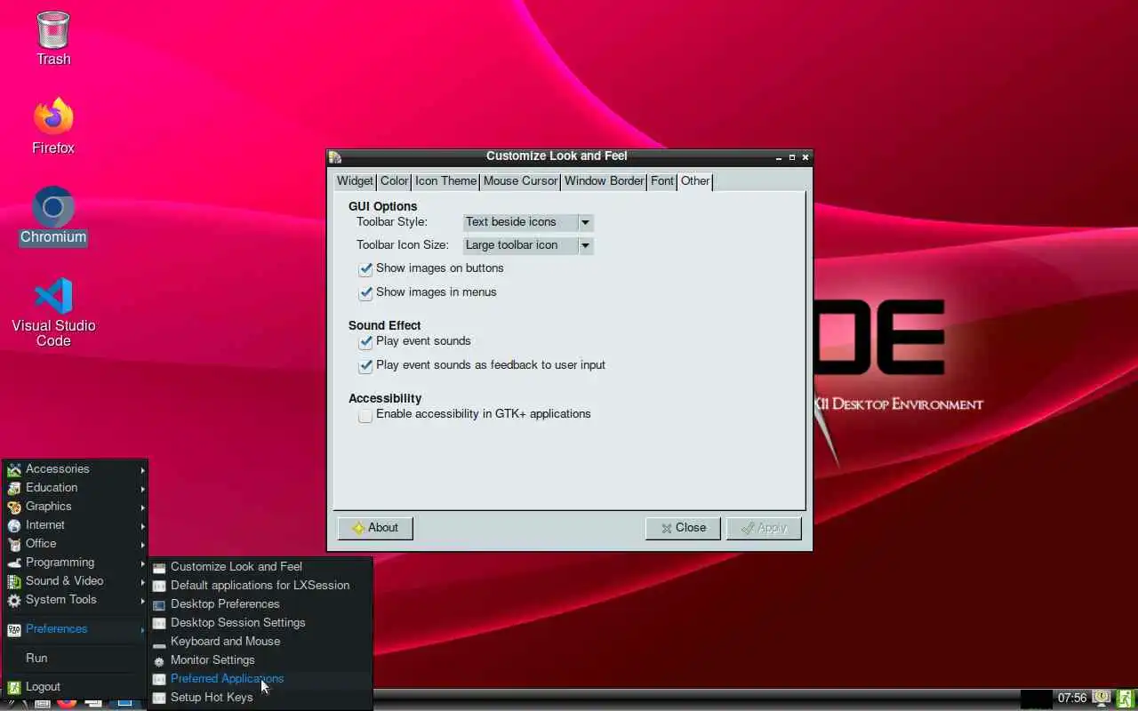Click the green exit icon in the panel tray
The width and height of the screenshot is (1138, 711).
click(x=1126, y=699)
